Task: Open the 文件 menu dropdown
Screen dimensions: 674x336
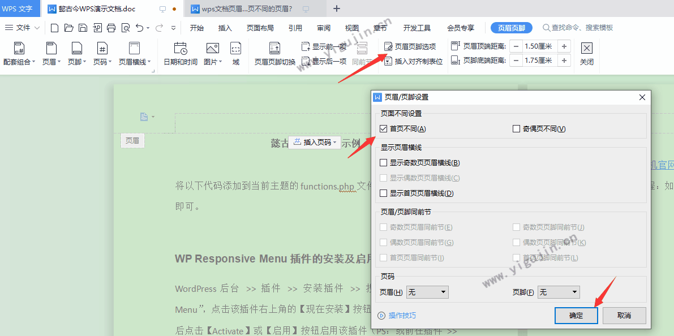Action: pyautogui.click(x=22, y=28)
